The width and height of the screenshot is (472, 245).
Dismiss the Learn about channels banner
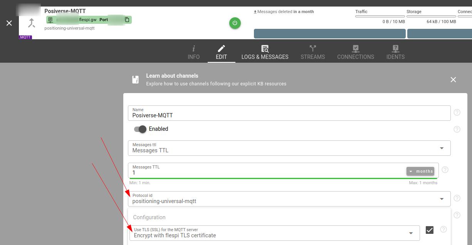pyautogui.click(x=453, y=80)
